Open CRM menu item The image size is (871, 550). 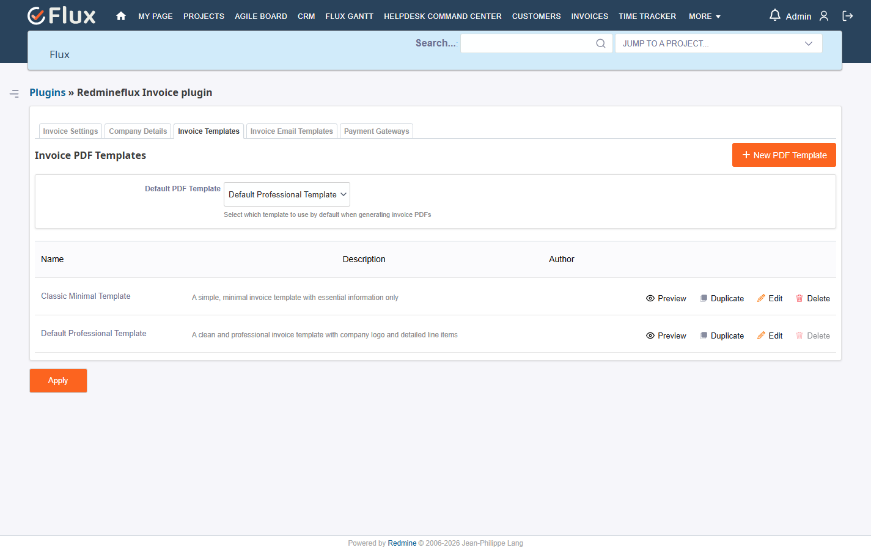click(306, 16)
